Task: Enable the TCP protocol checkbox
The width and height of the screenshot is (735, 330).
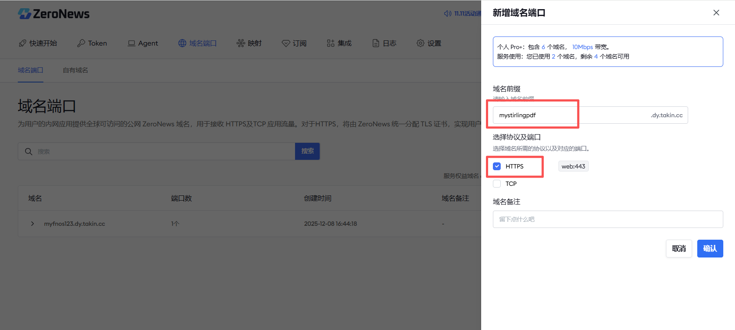Action: [497, 184]
